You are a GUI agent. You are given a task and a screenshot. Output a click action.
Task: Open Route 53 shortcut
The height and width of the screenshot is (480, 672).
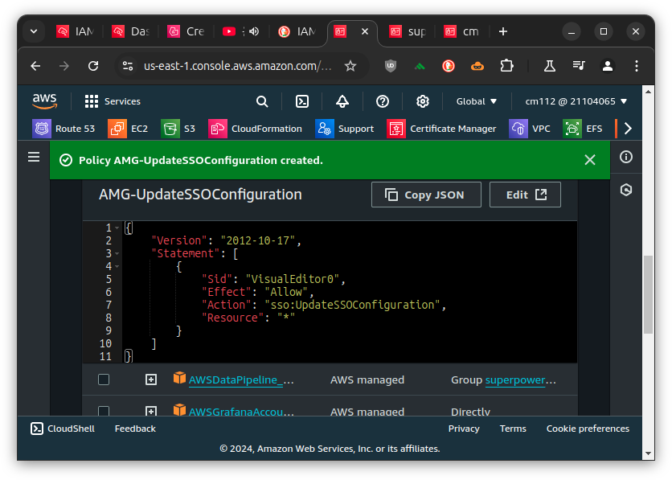[64, 129]
